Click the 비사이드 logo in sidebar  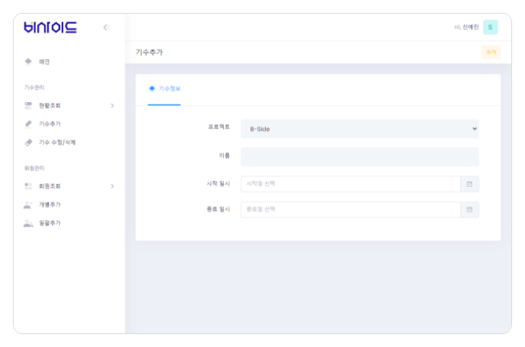coord(50,27)
